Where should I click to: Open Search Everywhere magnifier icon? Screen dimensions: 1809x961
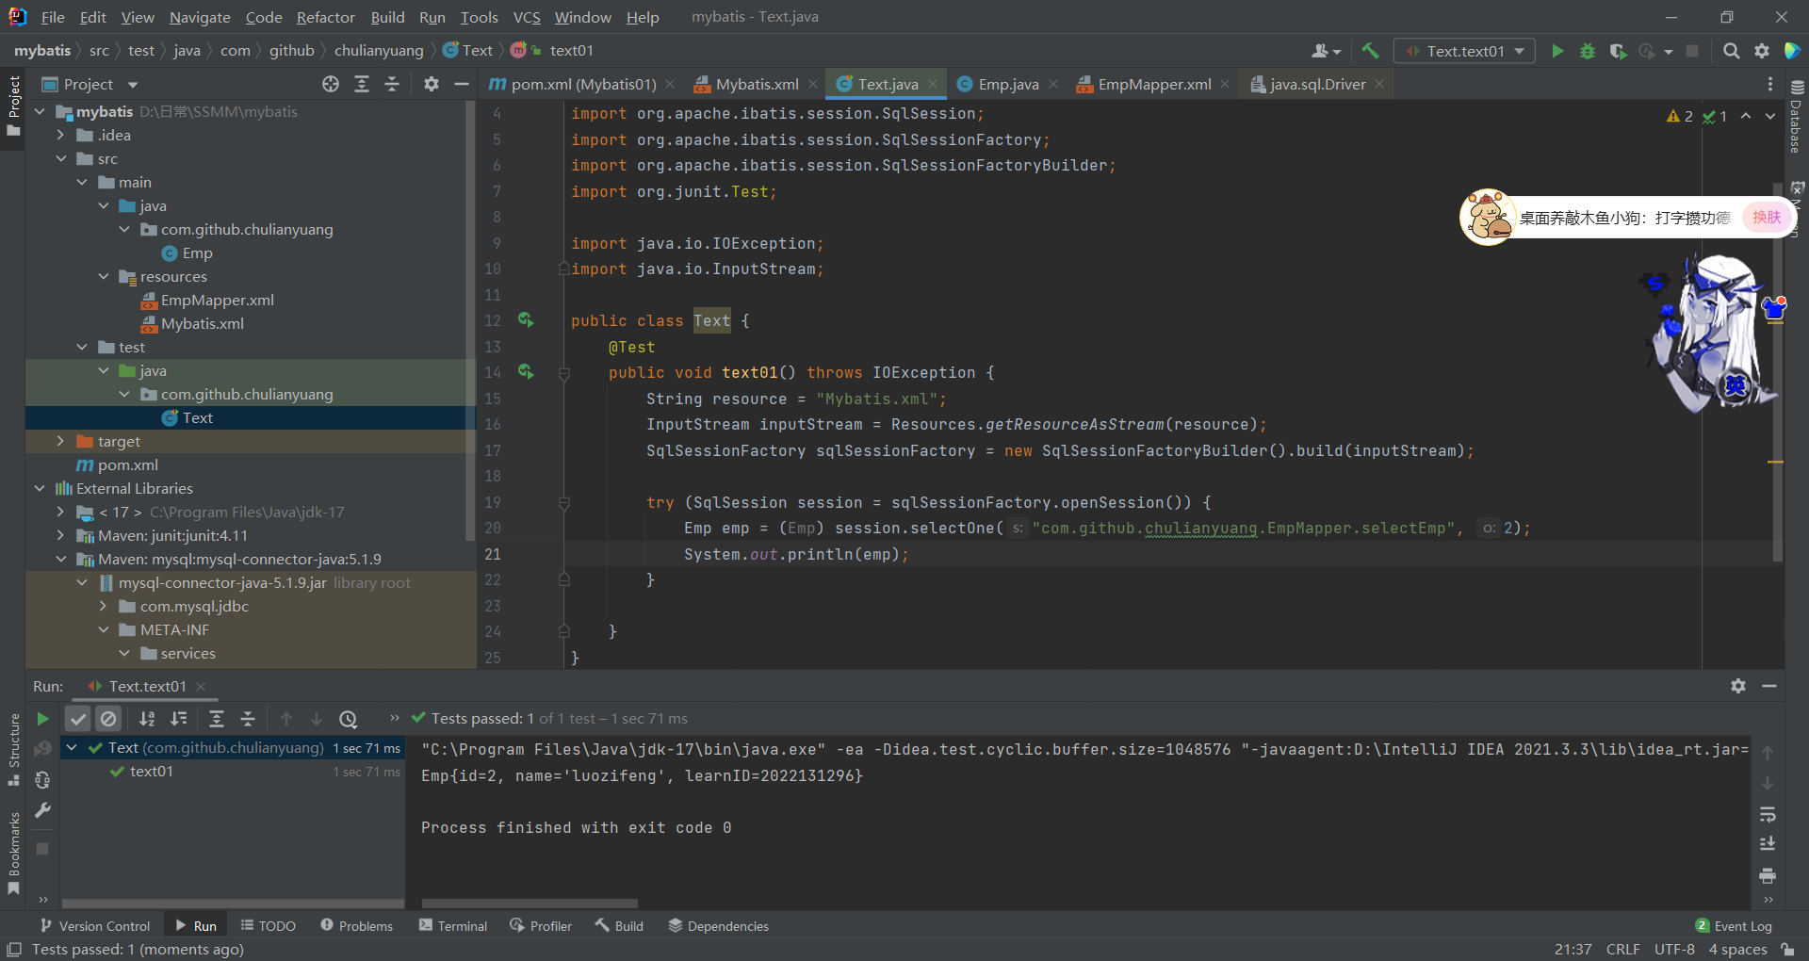[x=1731, y=51]
